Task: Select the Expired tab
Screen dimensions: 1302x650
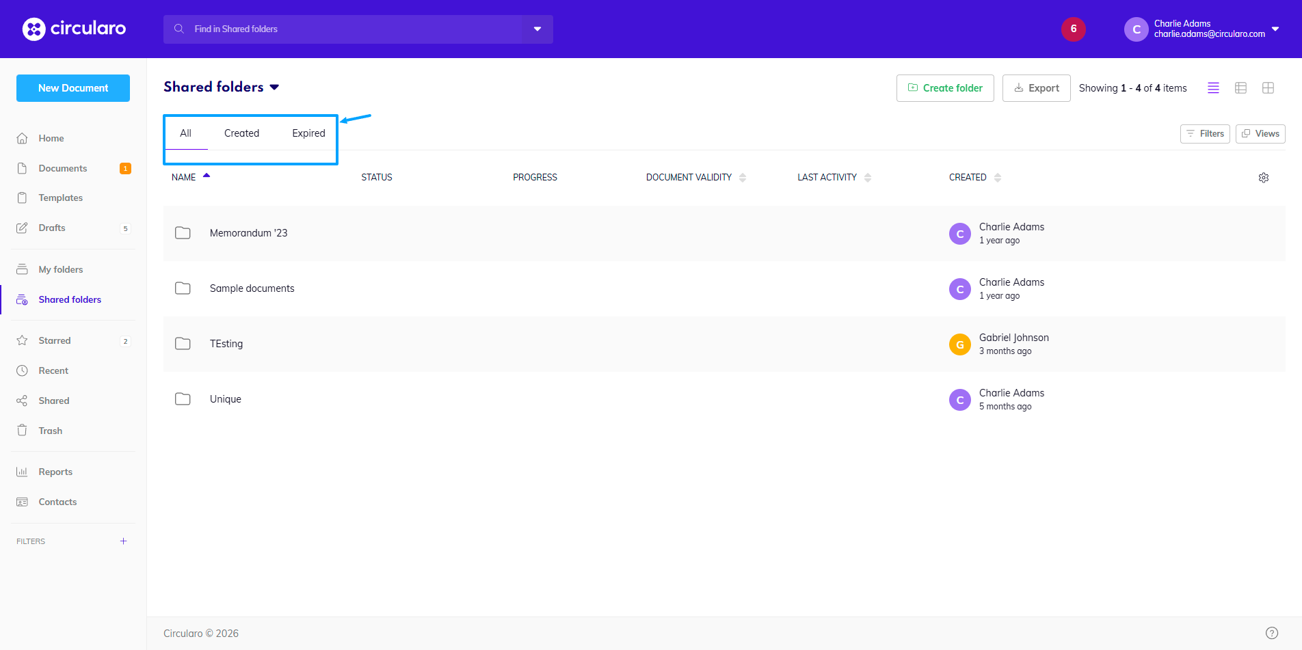Action: 308,133
